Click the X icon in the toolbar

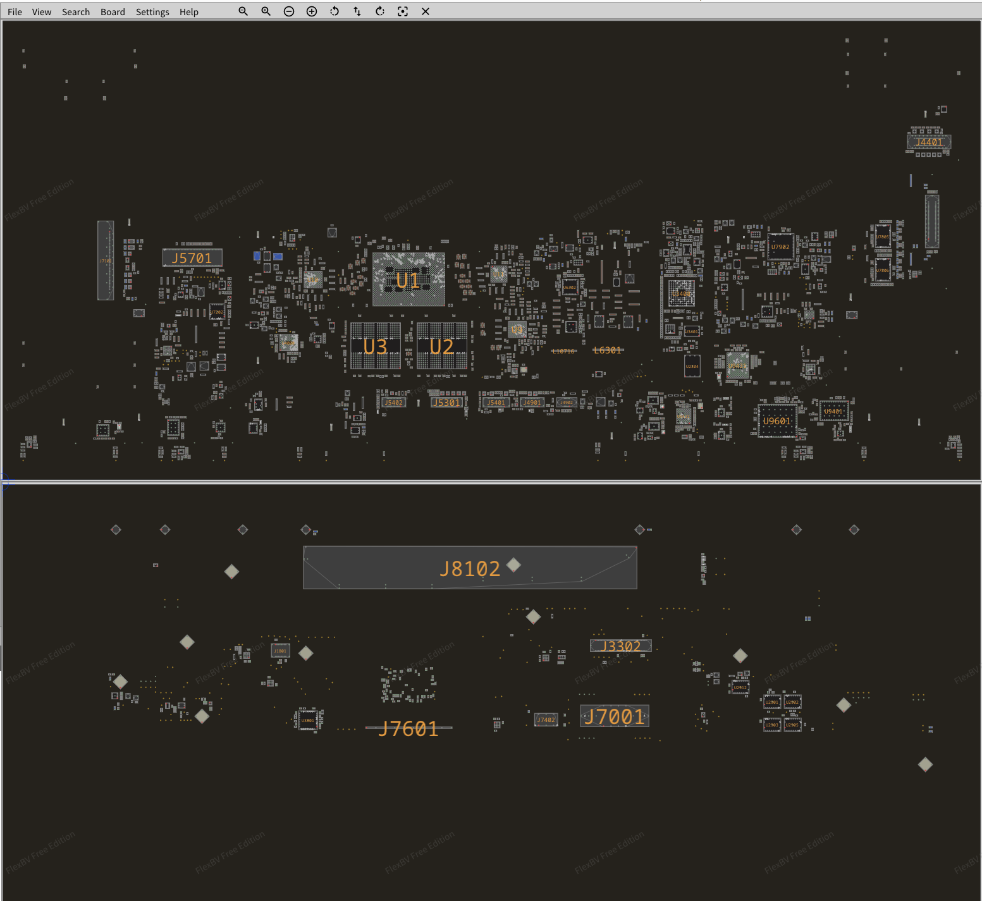pos(426,11)
